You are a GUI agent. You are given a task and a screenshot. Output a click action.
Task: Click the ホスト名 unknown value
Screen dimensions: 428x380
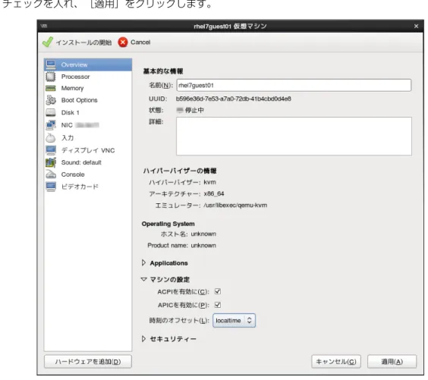tap(203, 234)
